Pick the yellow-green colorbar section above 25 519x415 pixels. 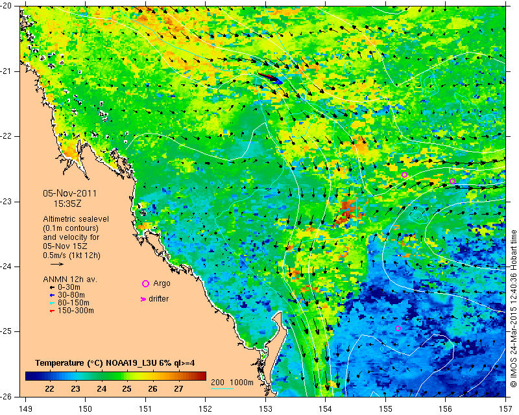click(127, 376)
